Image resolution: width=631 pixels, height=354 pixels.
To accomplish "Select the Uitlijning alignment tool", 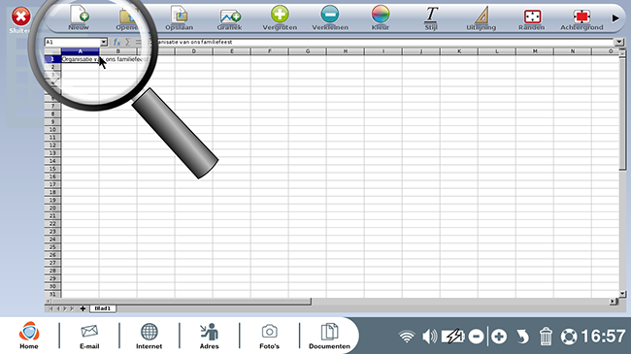I will [482, 15].
